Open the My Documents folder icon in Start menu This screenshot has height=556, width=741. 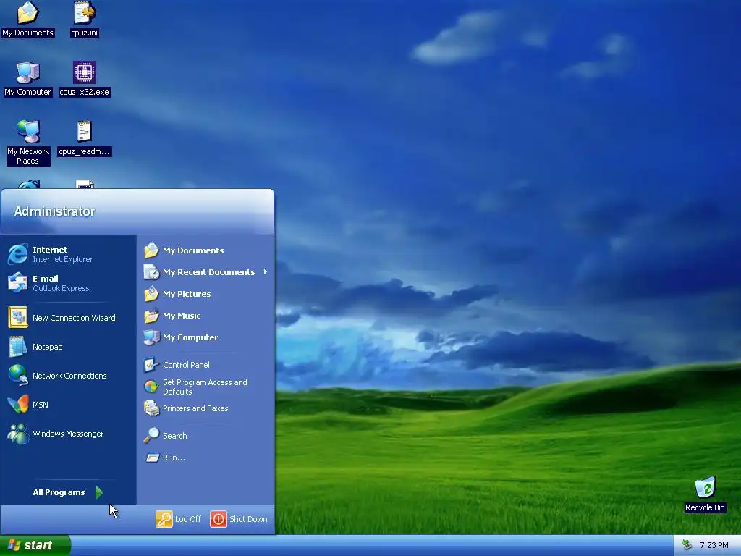151,250
